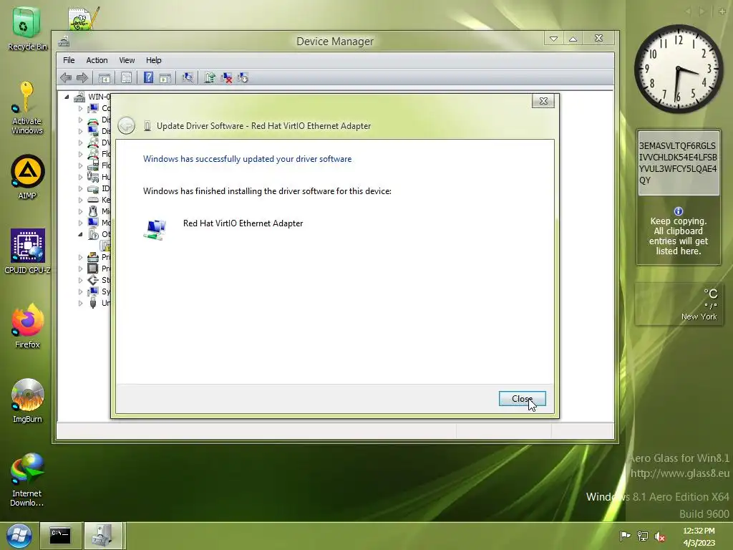Viewport: 733px width, 550px height.
Task: Expand the Universal Serial Bus controllers arrow
Action: click(80, 303)
